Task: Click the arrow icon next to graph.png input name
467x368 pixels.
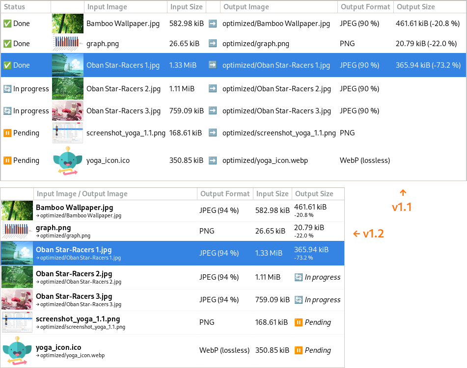Action: [x=213, y=44]
